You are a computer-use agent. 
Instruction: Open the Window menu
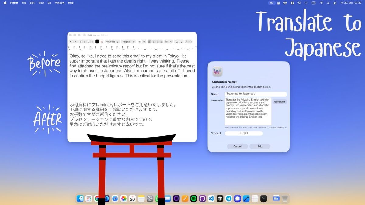tap(60, 3)
